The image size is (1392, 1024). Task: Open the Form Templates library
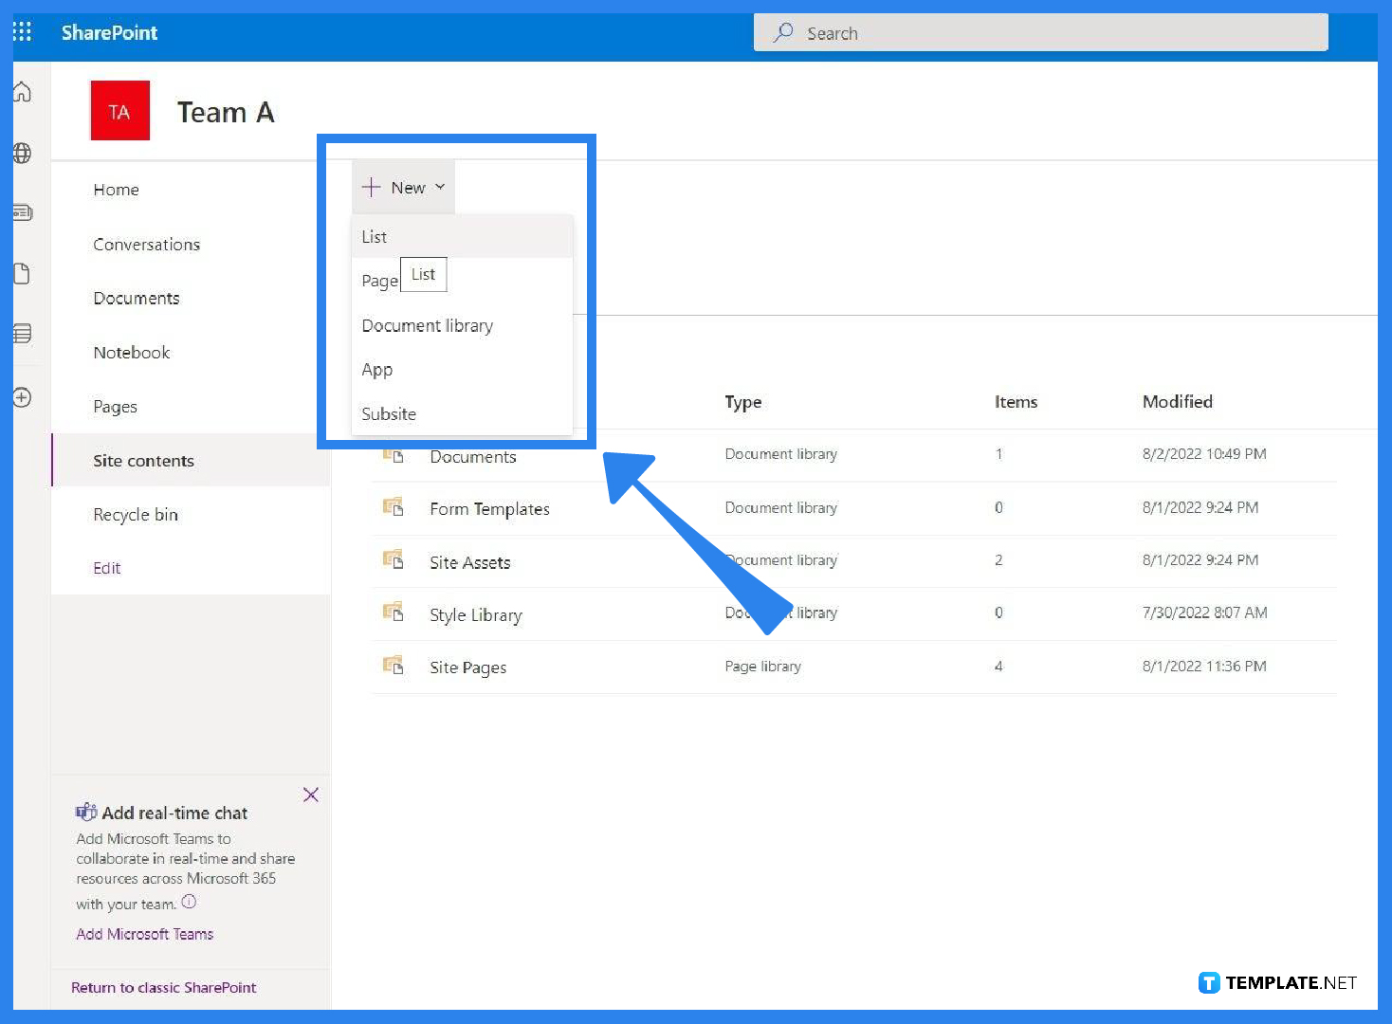489,509
